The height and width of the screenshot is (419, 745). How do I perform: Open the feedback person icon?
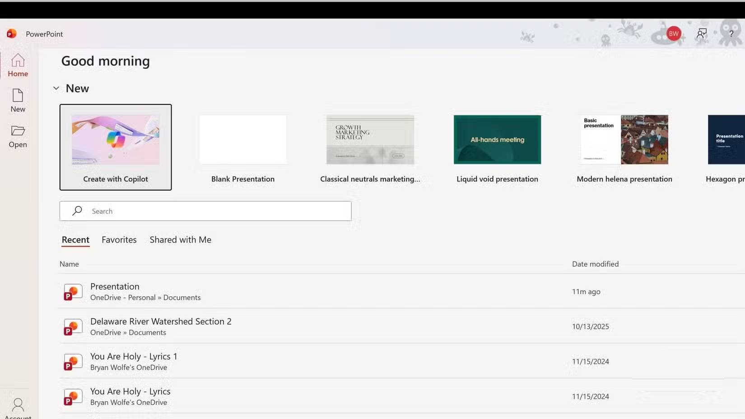702,33
